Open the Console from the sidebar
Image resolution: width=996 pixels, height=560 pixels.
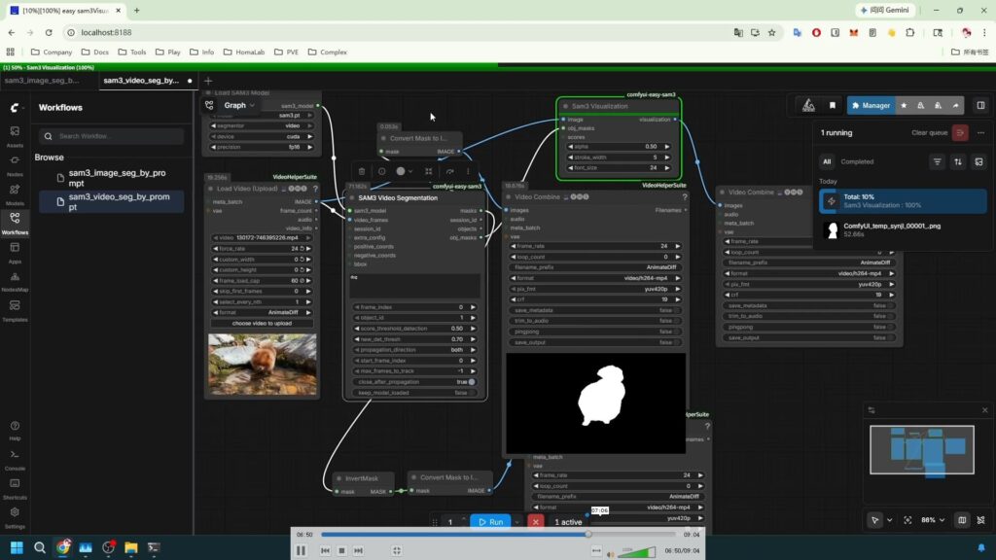click(x=15, y=458)
